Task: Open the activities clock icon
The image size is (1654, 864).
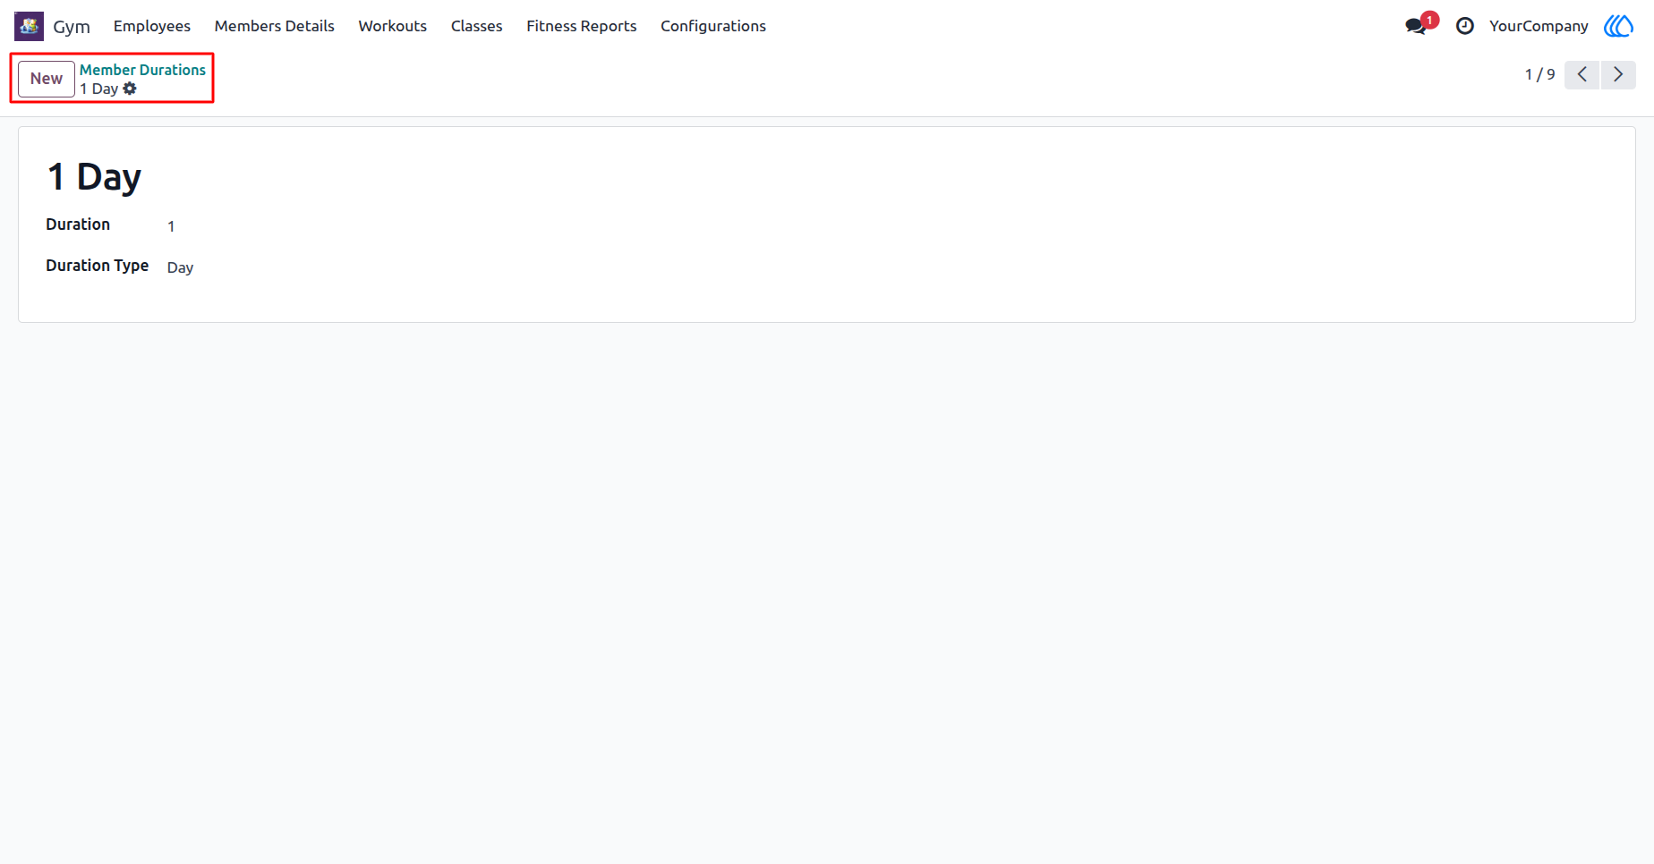Action: coord(1464,26)
